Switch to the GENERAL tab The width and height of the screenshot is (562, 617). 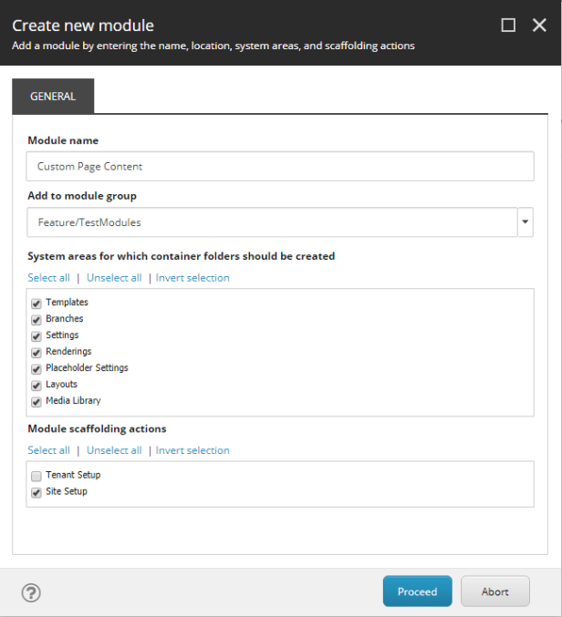(53, 97)
